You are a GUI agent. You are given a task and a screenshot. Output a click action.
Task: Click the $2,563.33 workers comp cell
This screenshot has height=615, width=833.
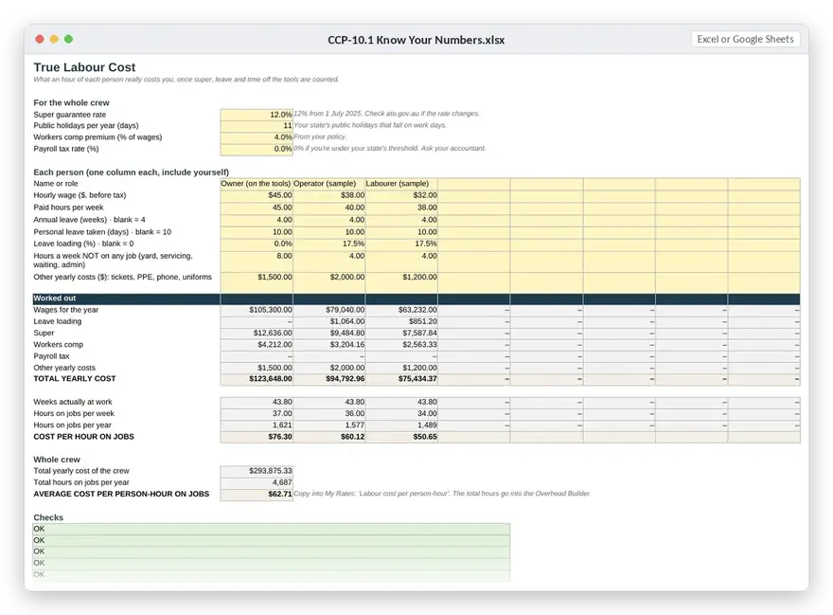click(401, 345)
